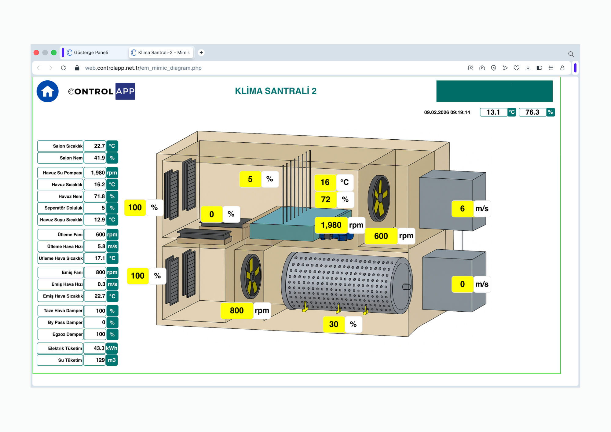Go to the blue home icon

click(48, 91)
